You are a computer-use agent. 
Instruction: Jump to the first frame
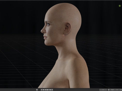41,90
